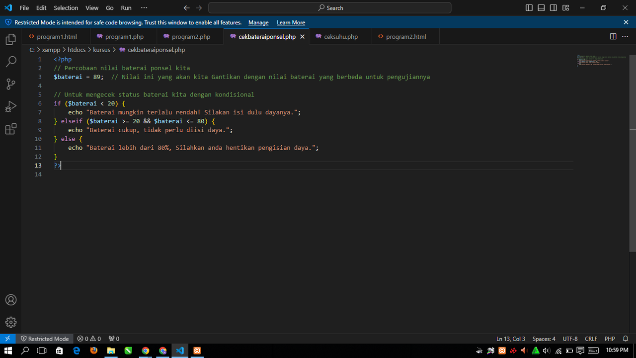Open the notifications bell in status bar
Screen dimensions: 636x358
click(x=626, y=339)
